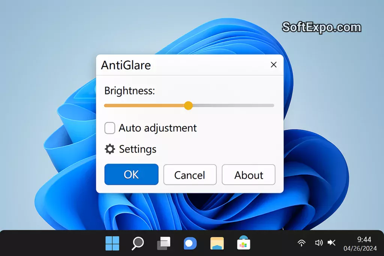Close the AntiGlare window
The image size is (384, 256).
(x=273, y=64)
